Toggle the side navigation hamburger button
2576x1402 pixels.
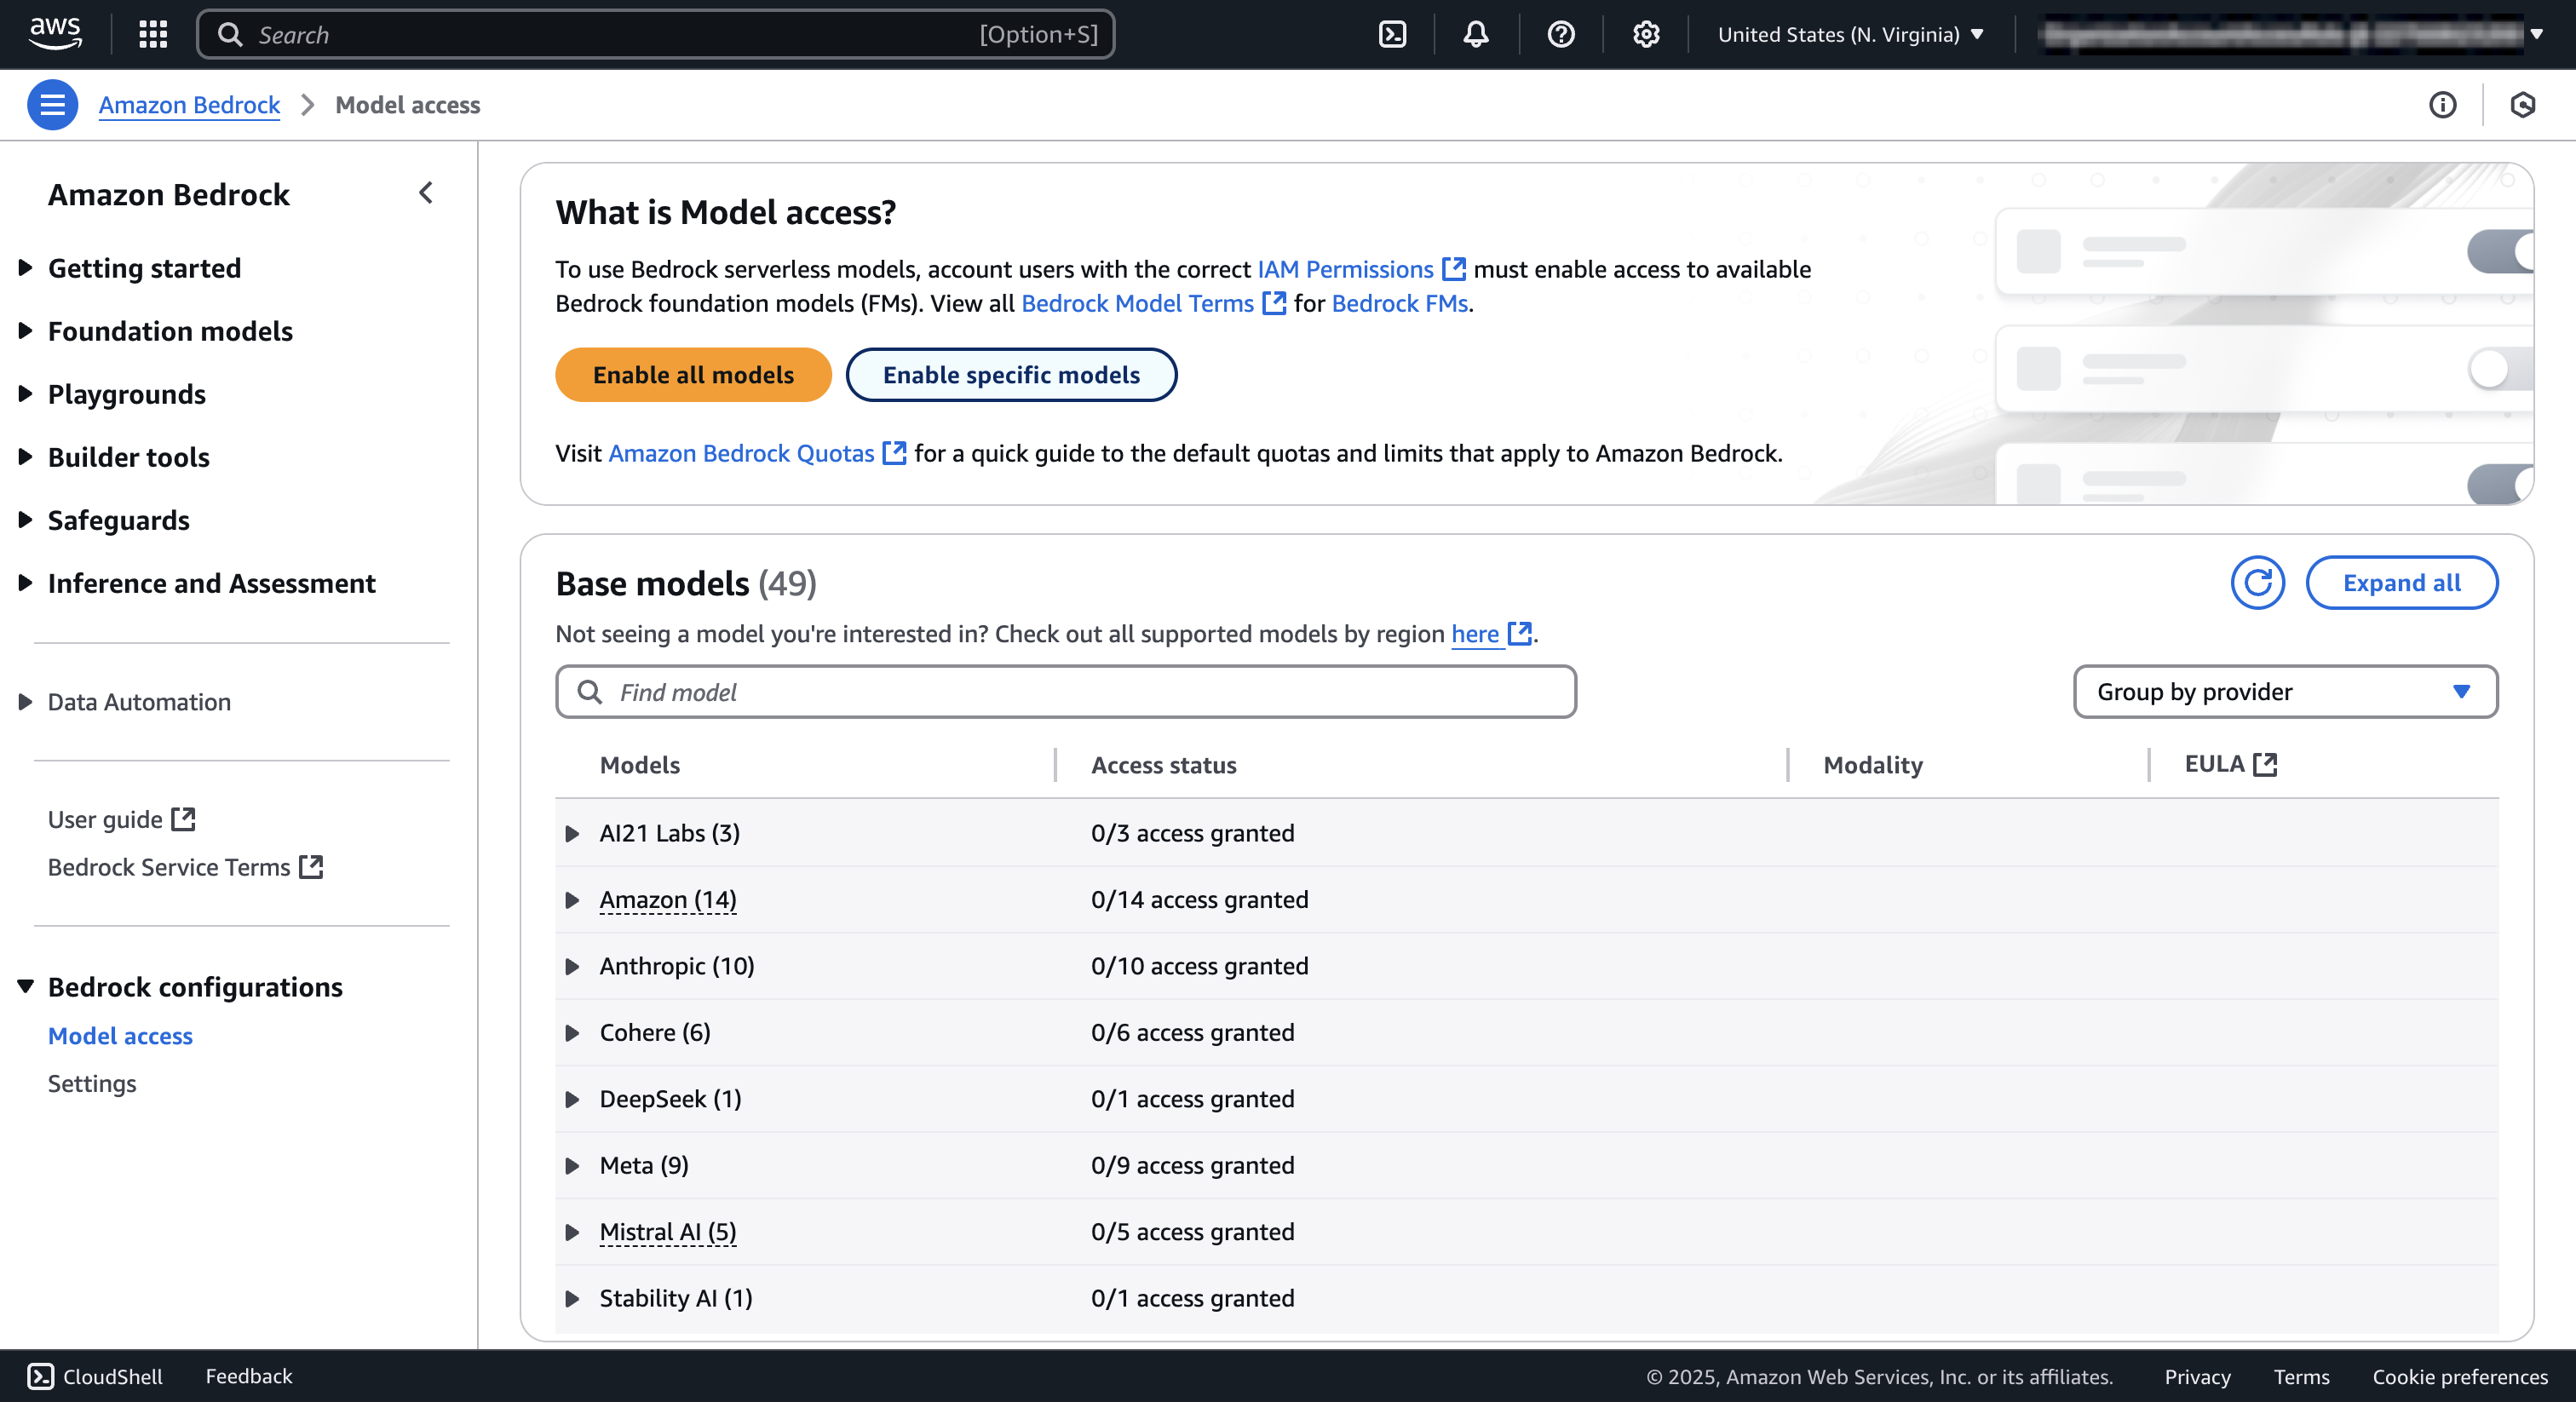[x=52, y=104]
